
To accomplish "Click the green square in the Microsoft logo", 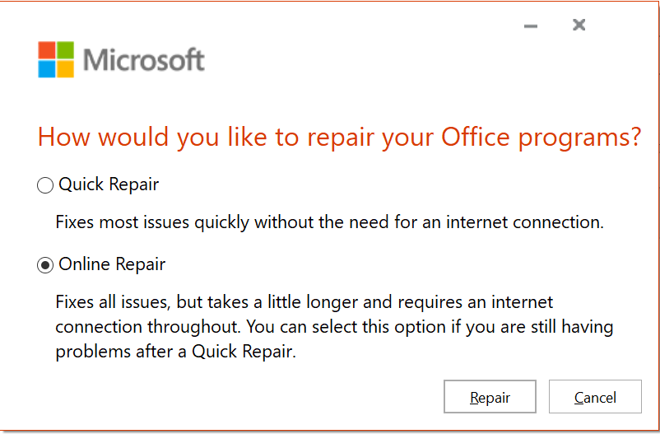I will coord(65,50).
